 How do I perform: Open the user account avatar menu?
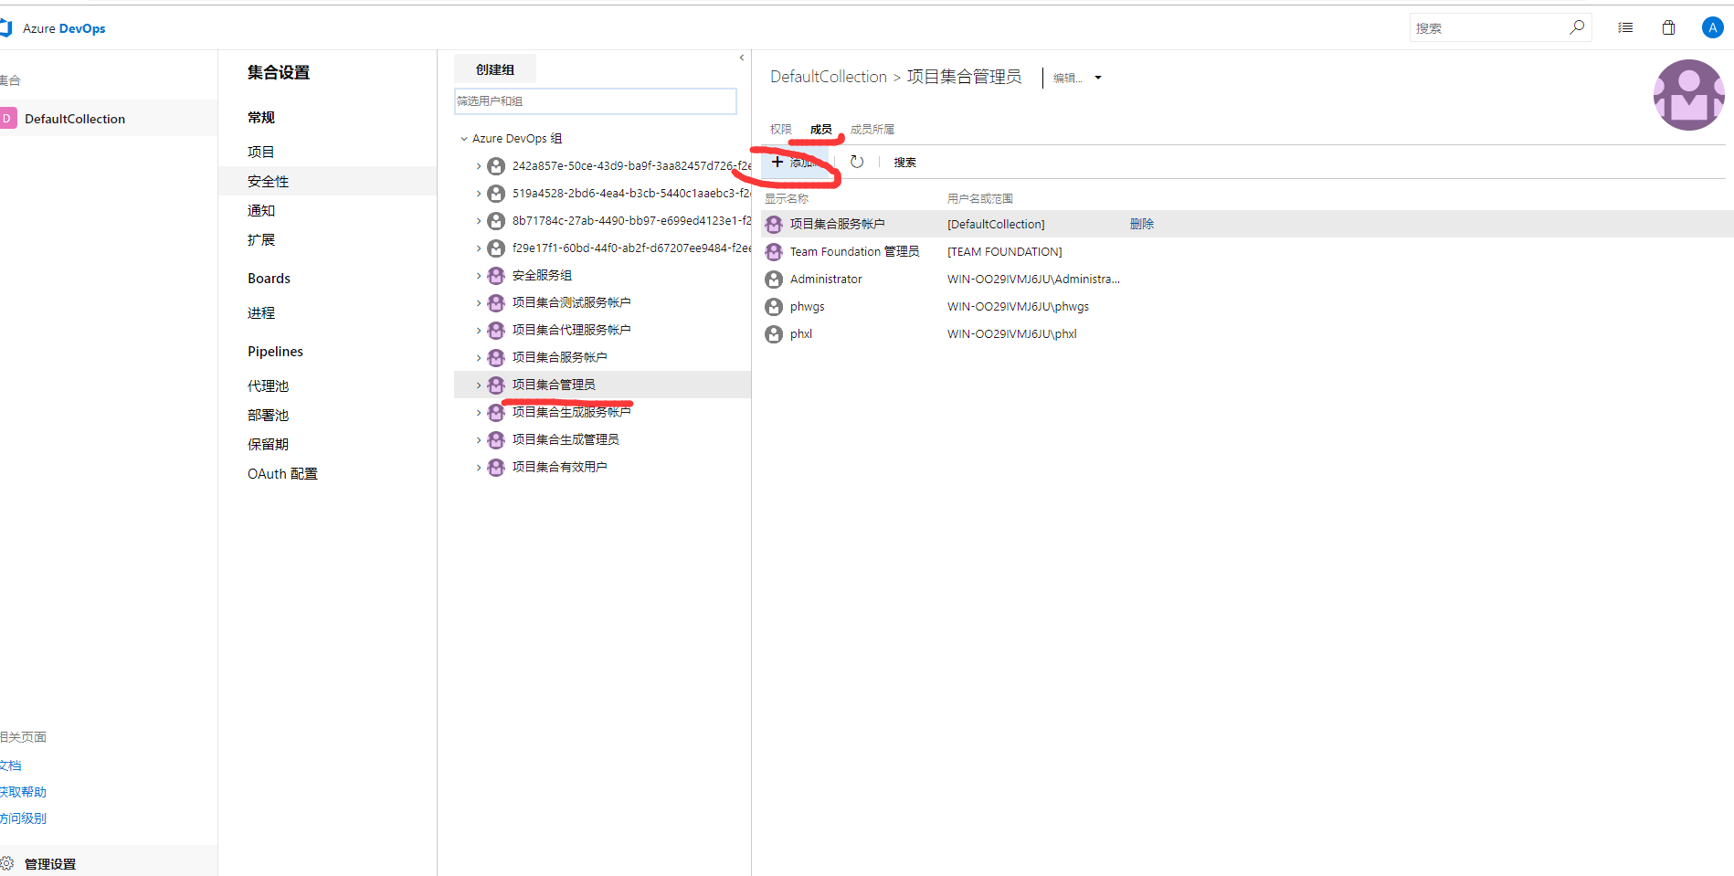point(1712,27)
